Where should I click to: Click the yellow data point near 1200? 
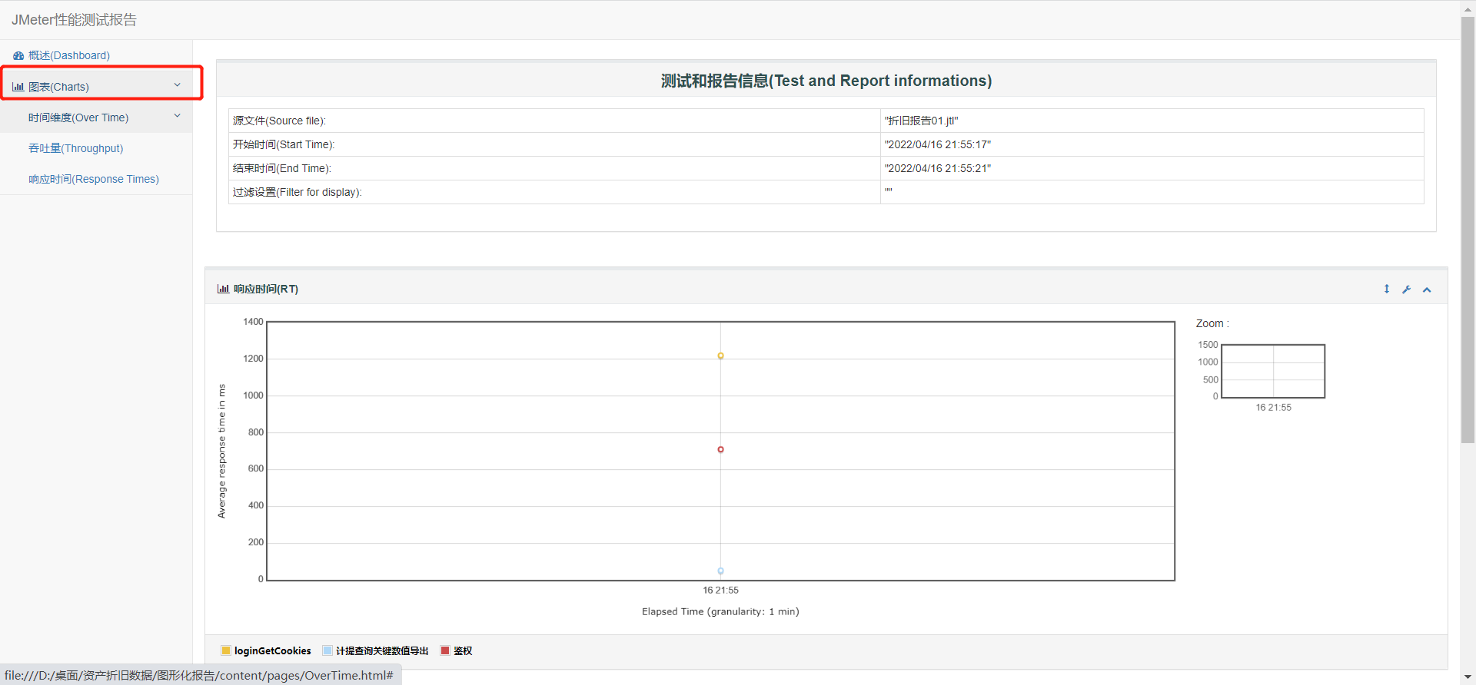720,356
